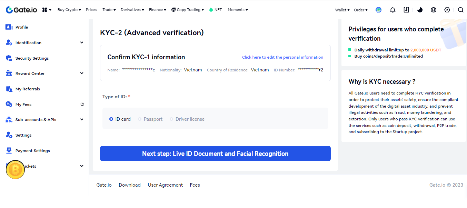Click My Fees external link icon

pos(82,104)
